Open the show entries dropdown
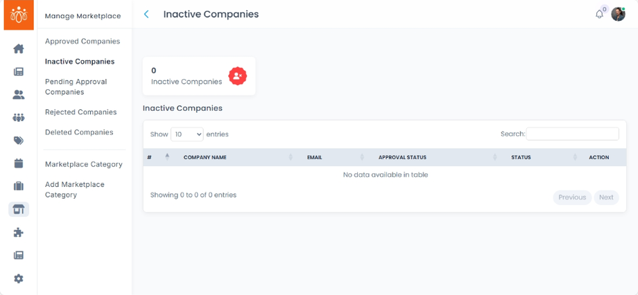Screen dimensions: 638x295 point(187,134)
